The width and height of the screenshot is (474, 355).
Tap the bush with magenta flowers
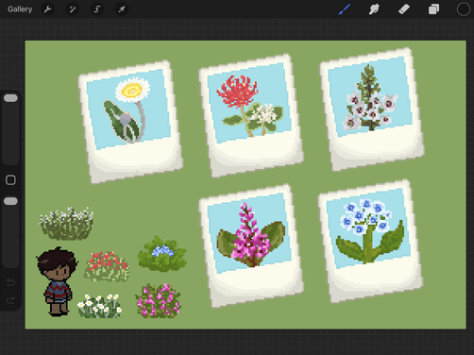(158, 300)
